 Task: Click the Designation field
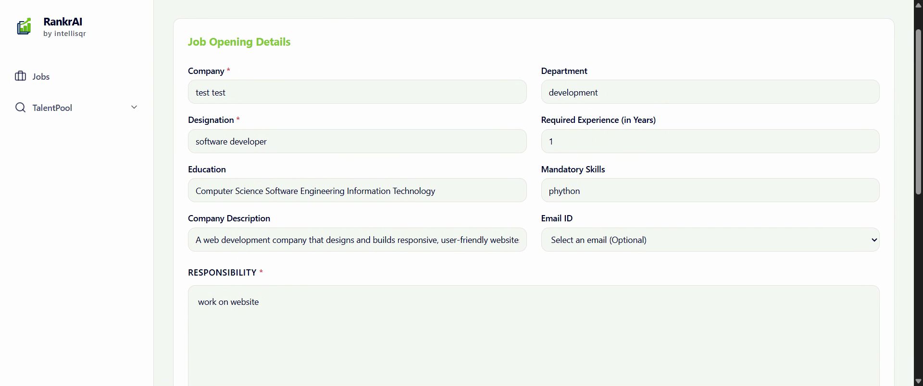click(x=357, y=142)
